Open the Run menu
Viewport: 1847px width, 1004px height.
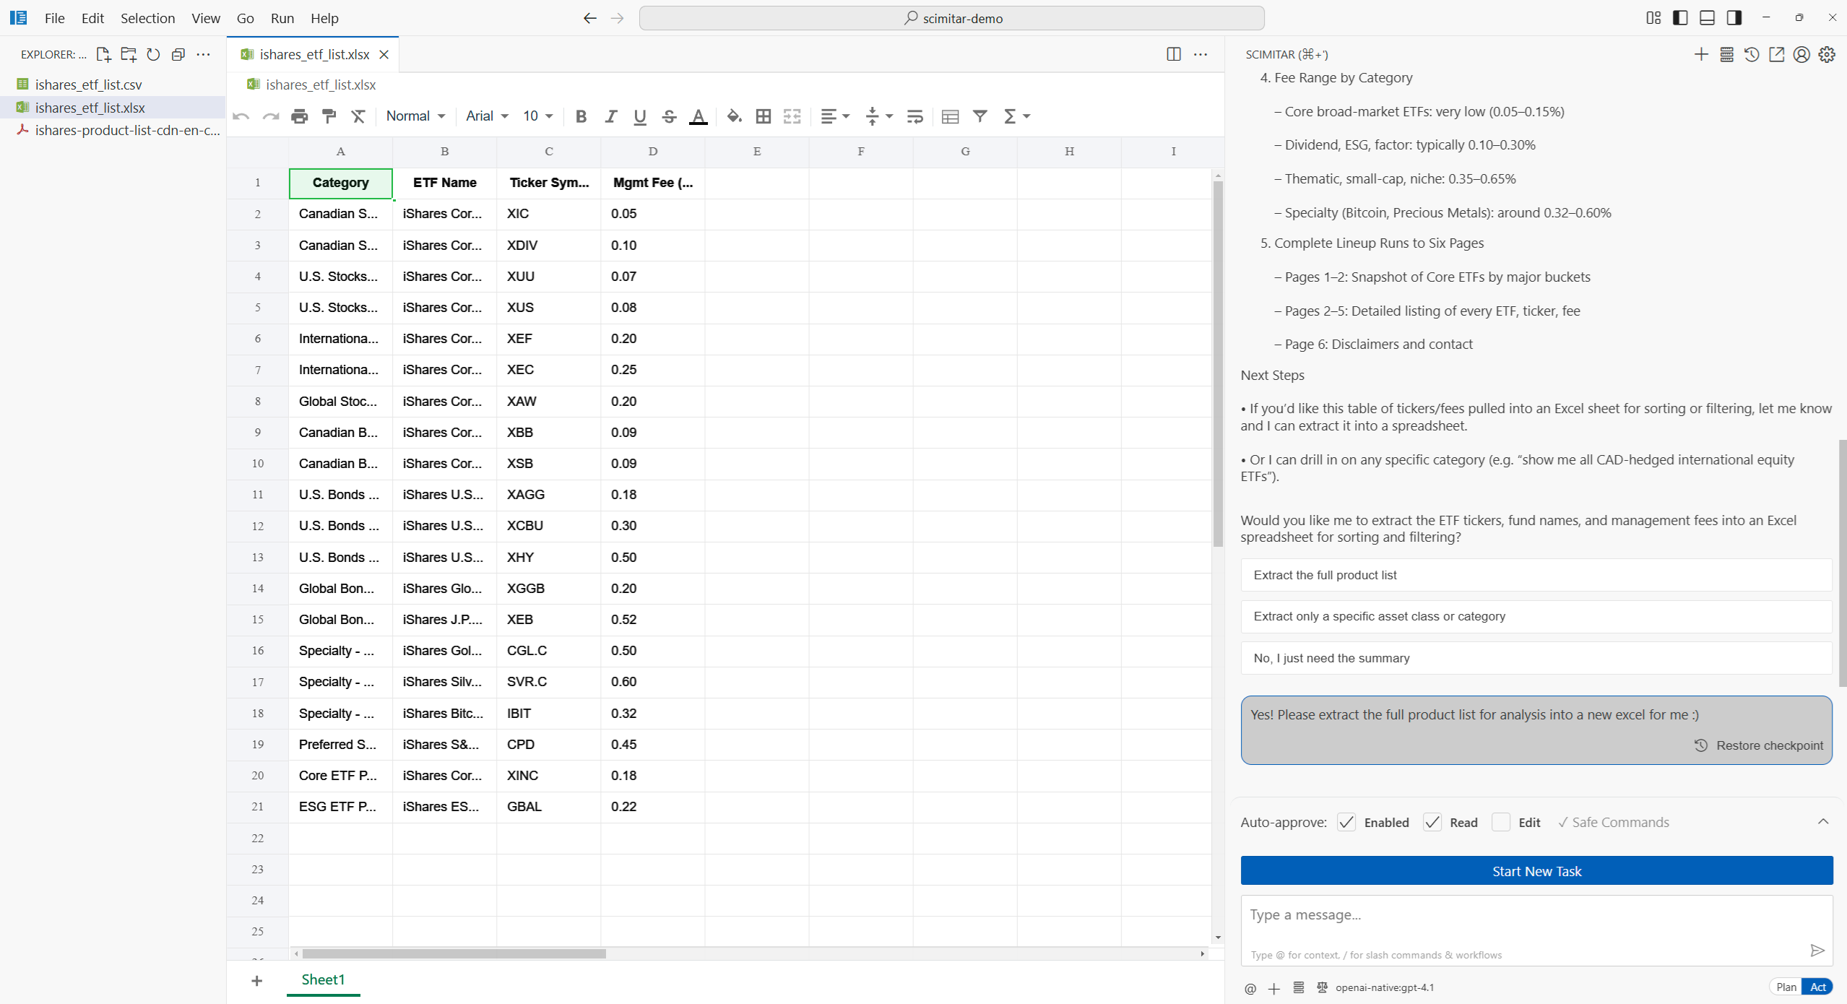coord(282,18)
